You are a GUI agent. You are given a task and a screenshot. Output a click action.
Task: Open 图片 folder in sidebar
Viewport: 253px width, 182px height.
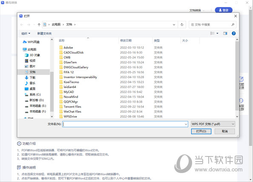coord(30,66)
